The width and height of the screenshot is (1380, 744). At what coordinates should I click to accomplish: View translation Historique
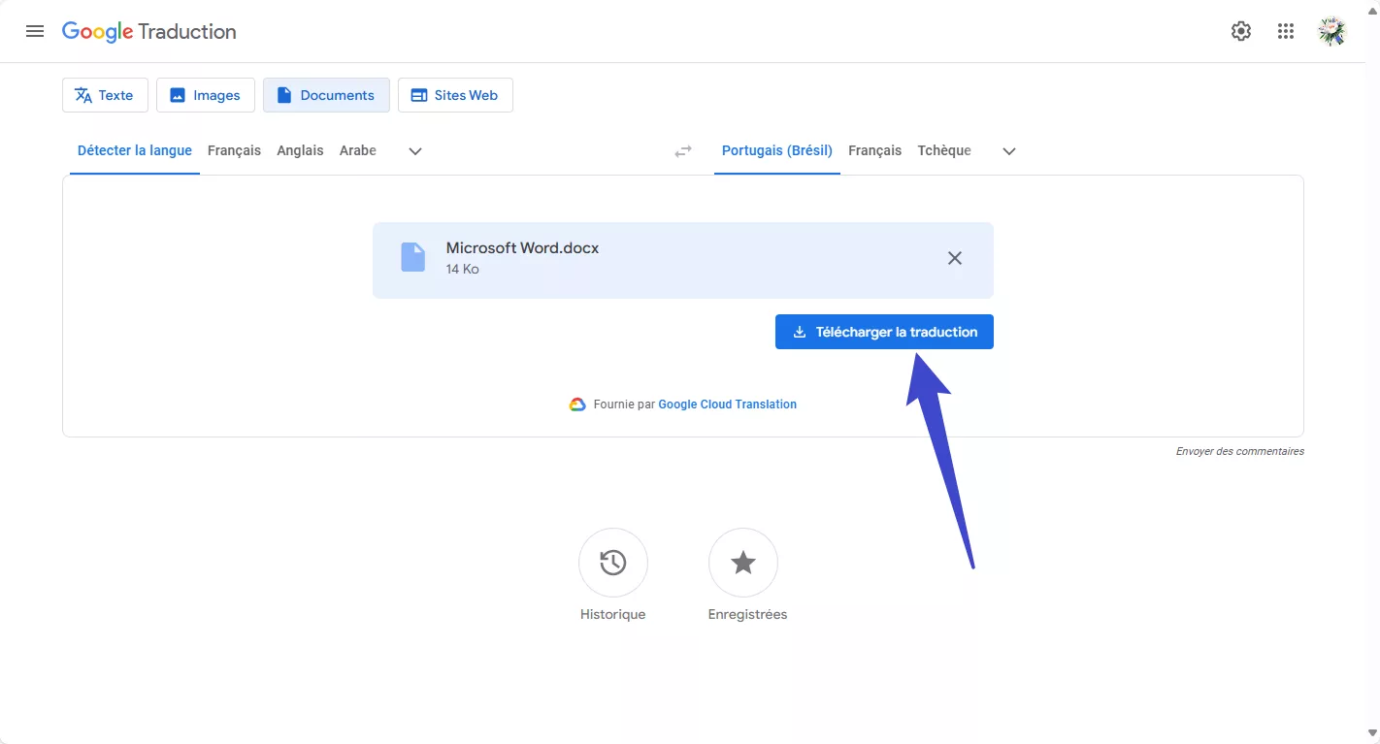pos(612,563)
